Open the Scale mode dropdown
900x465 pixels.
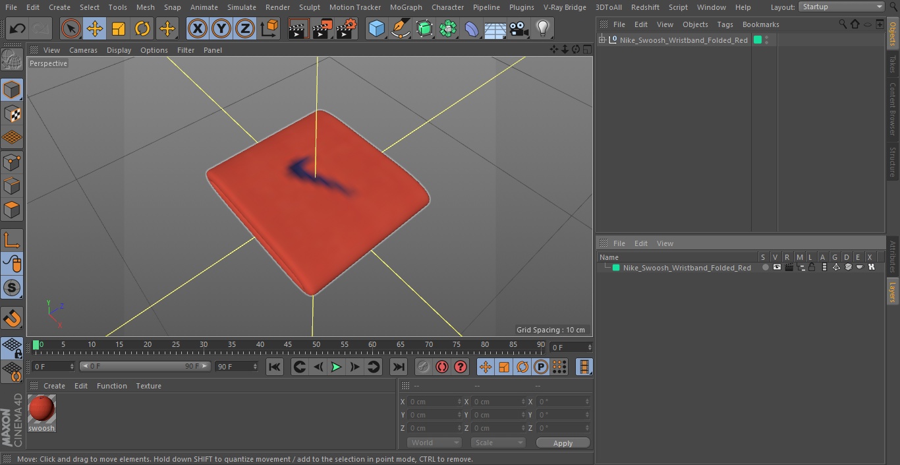(x=498, y=443)
